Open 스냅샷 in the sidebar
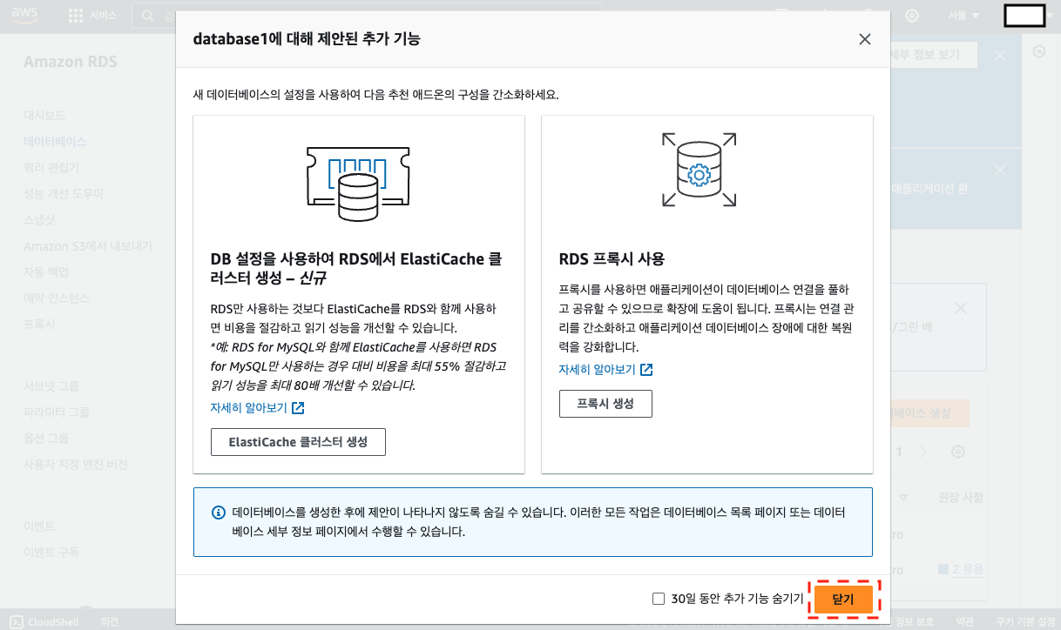 pos(39,219)
